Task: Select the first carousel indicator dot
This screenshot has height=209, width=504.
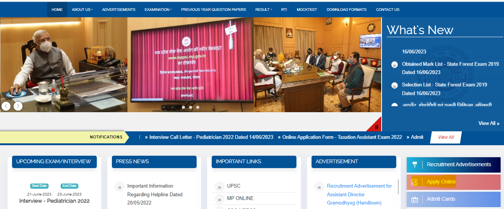Action: [x=183, y=107]
